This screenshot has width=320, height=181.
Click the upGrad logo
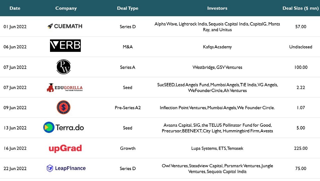[x=65, y=148]
